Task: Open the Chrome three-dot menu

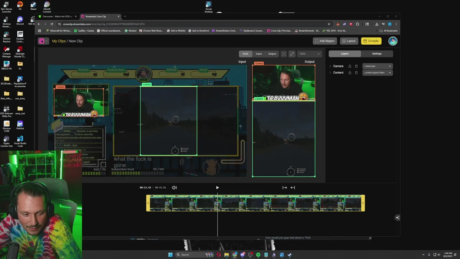Action: pos(396,24)
